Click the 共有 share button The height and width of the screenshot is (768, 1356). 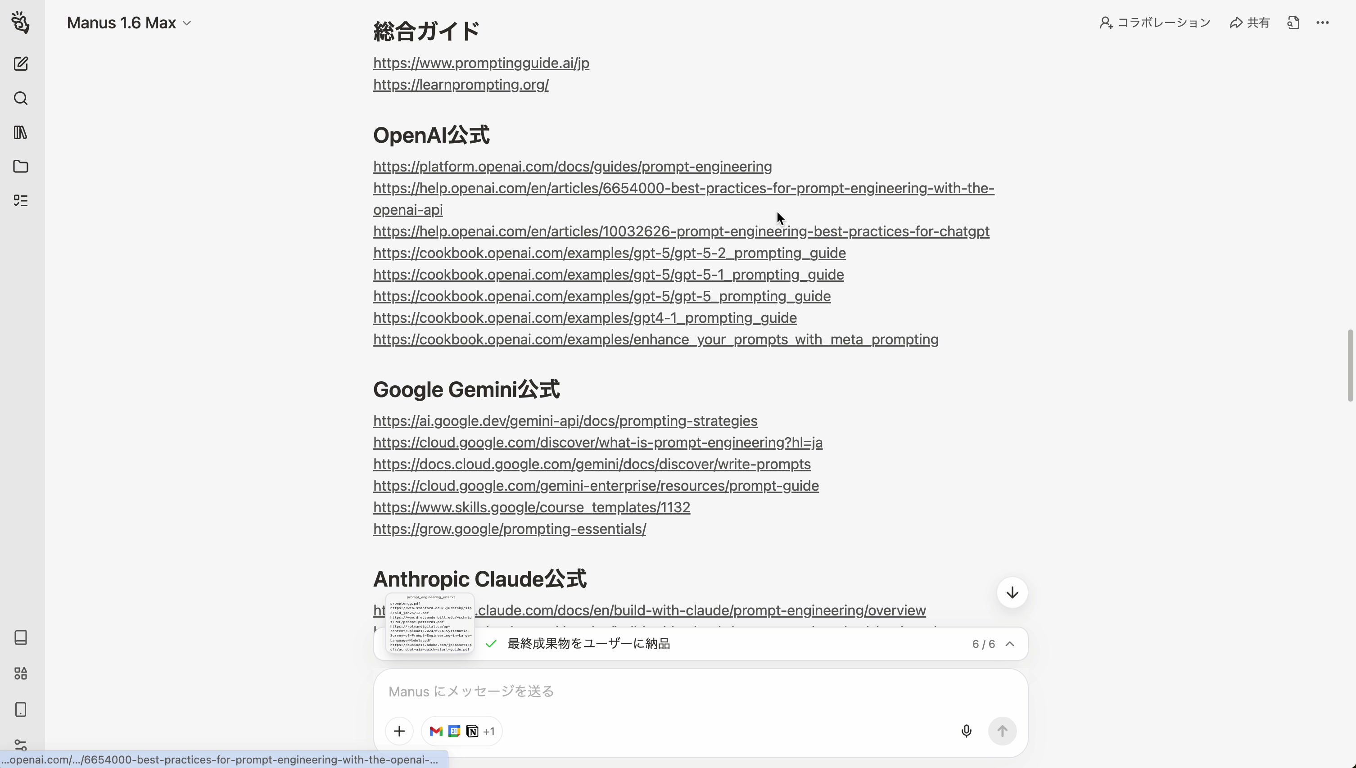(1251, 23)
